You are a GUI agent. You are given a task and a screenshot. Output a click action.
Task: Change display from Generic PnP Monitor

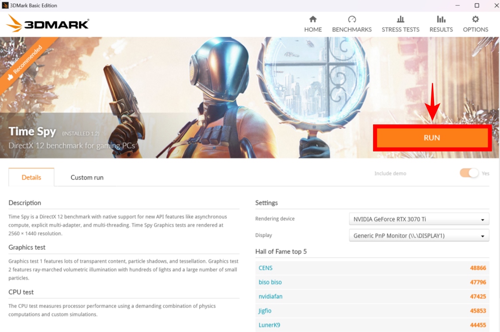(x=418, y=235)
